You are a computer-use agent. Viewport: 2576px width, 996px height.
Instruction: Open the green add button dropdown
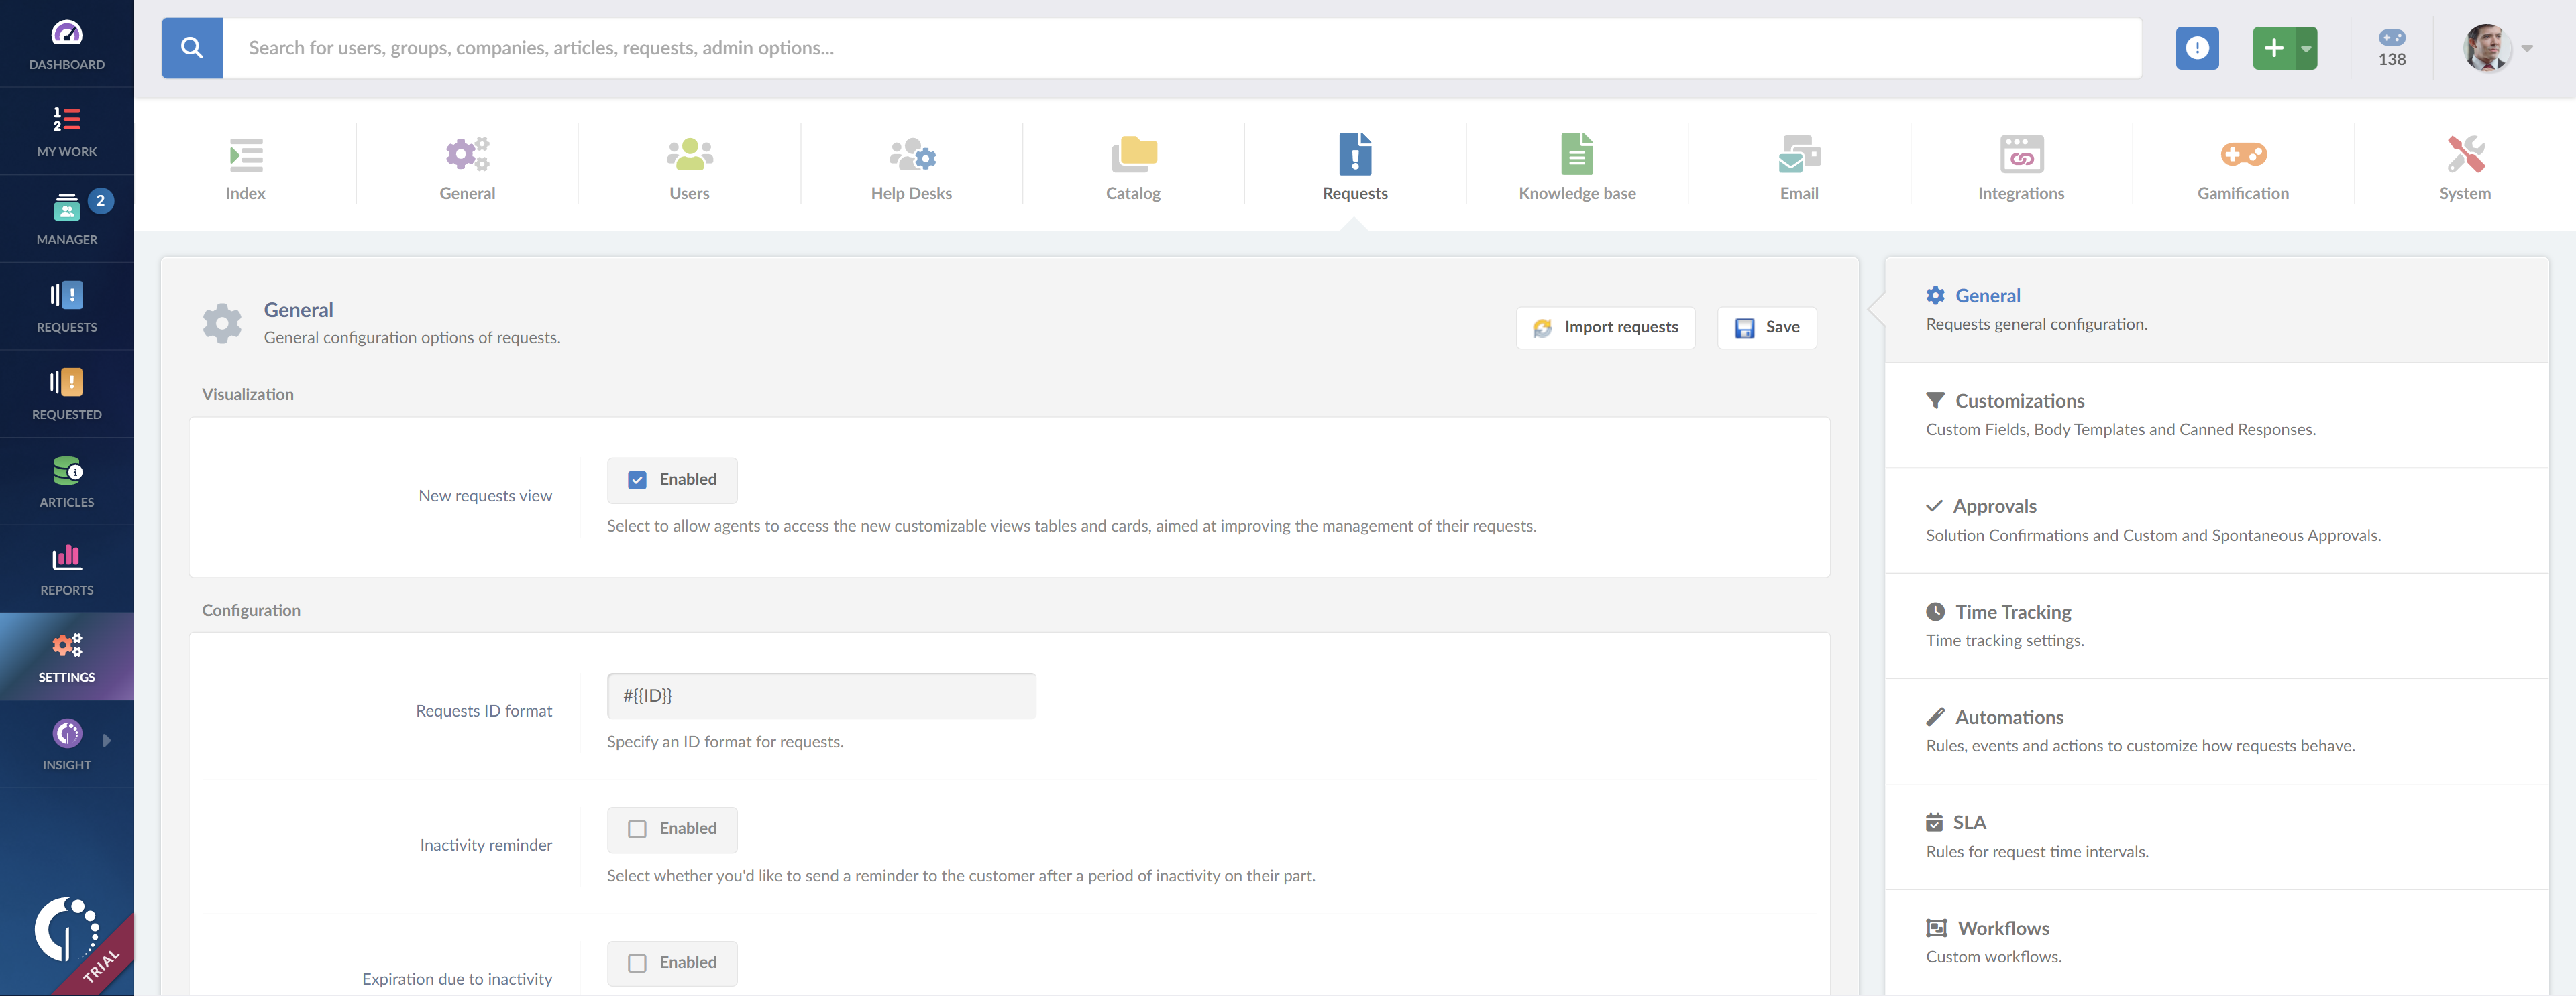pyautogui.click(x=2306, y=47)
